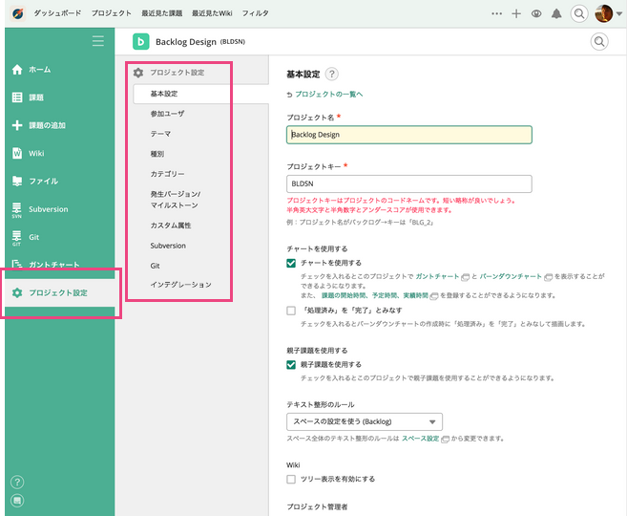The height and width of the screenshot is (516, 627).
Task: Select Subversion in the settings menu
Action: pyautogui.click(x=168, y=246)
